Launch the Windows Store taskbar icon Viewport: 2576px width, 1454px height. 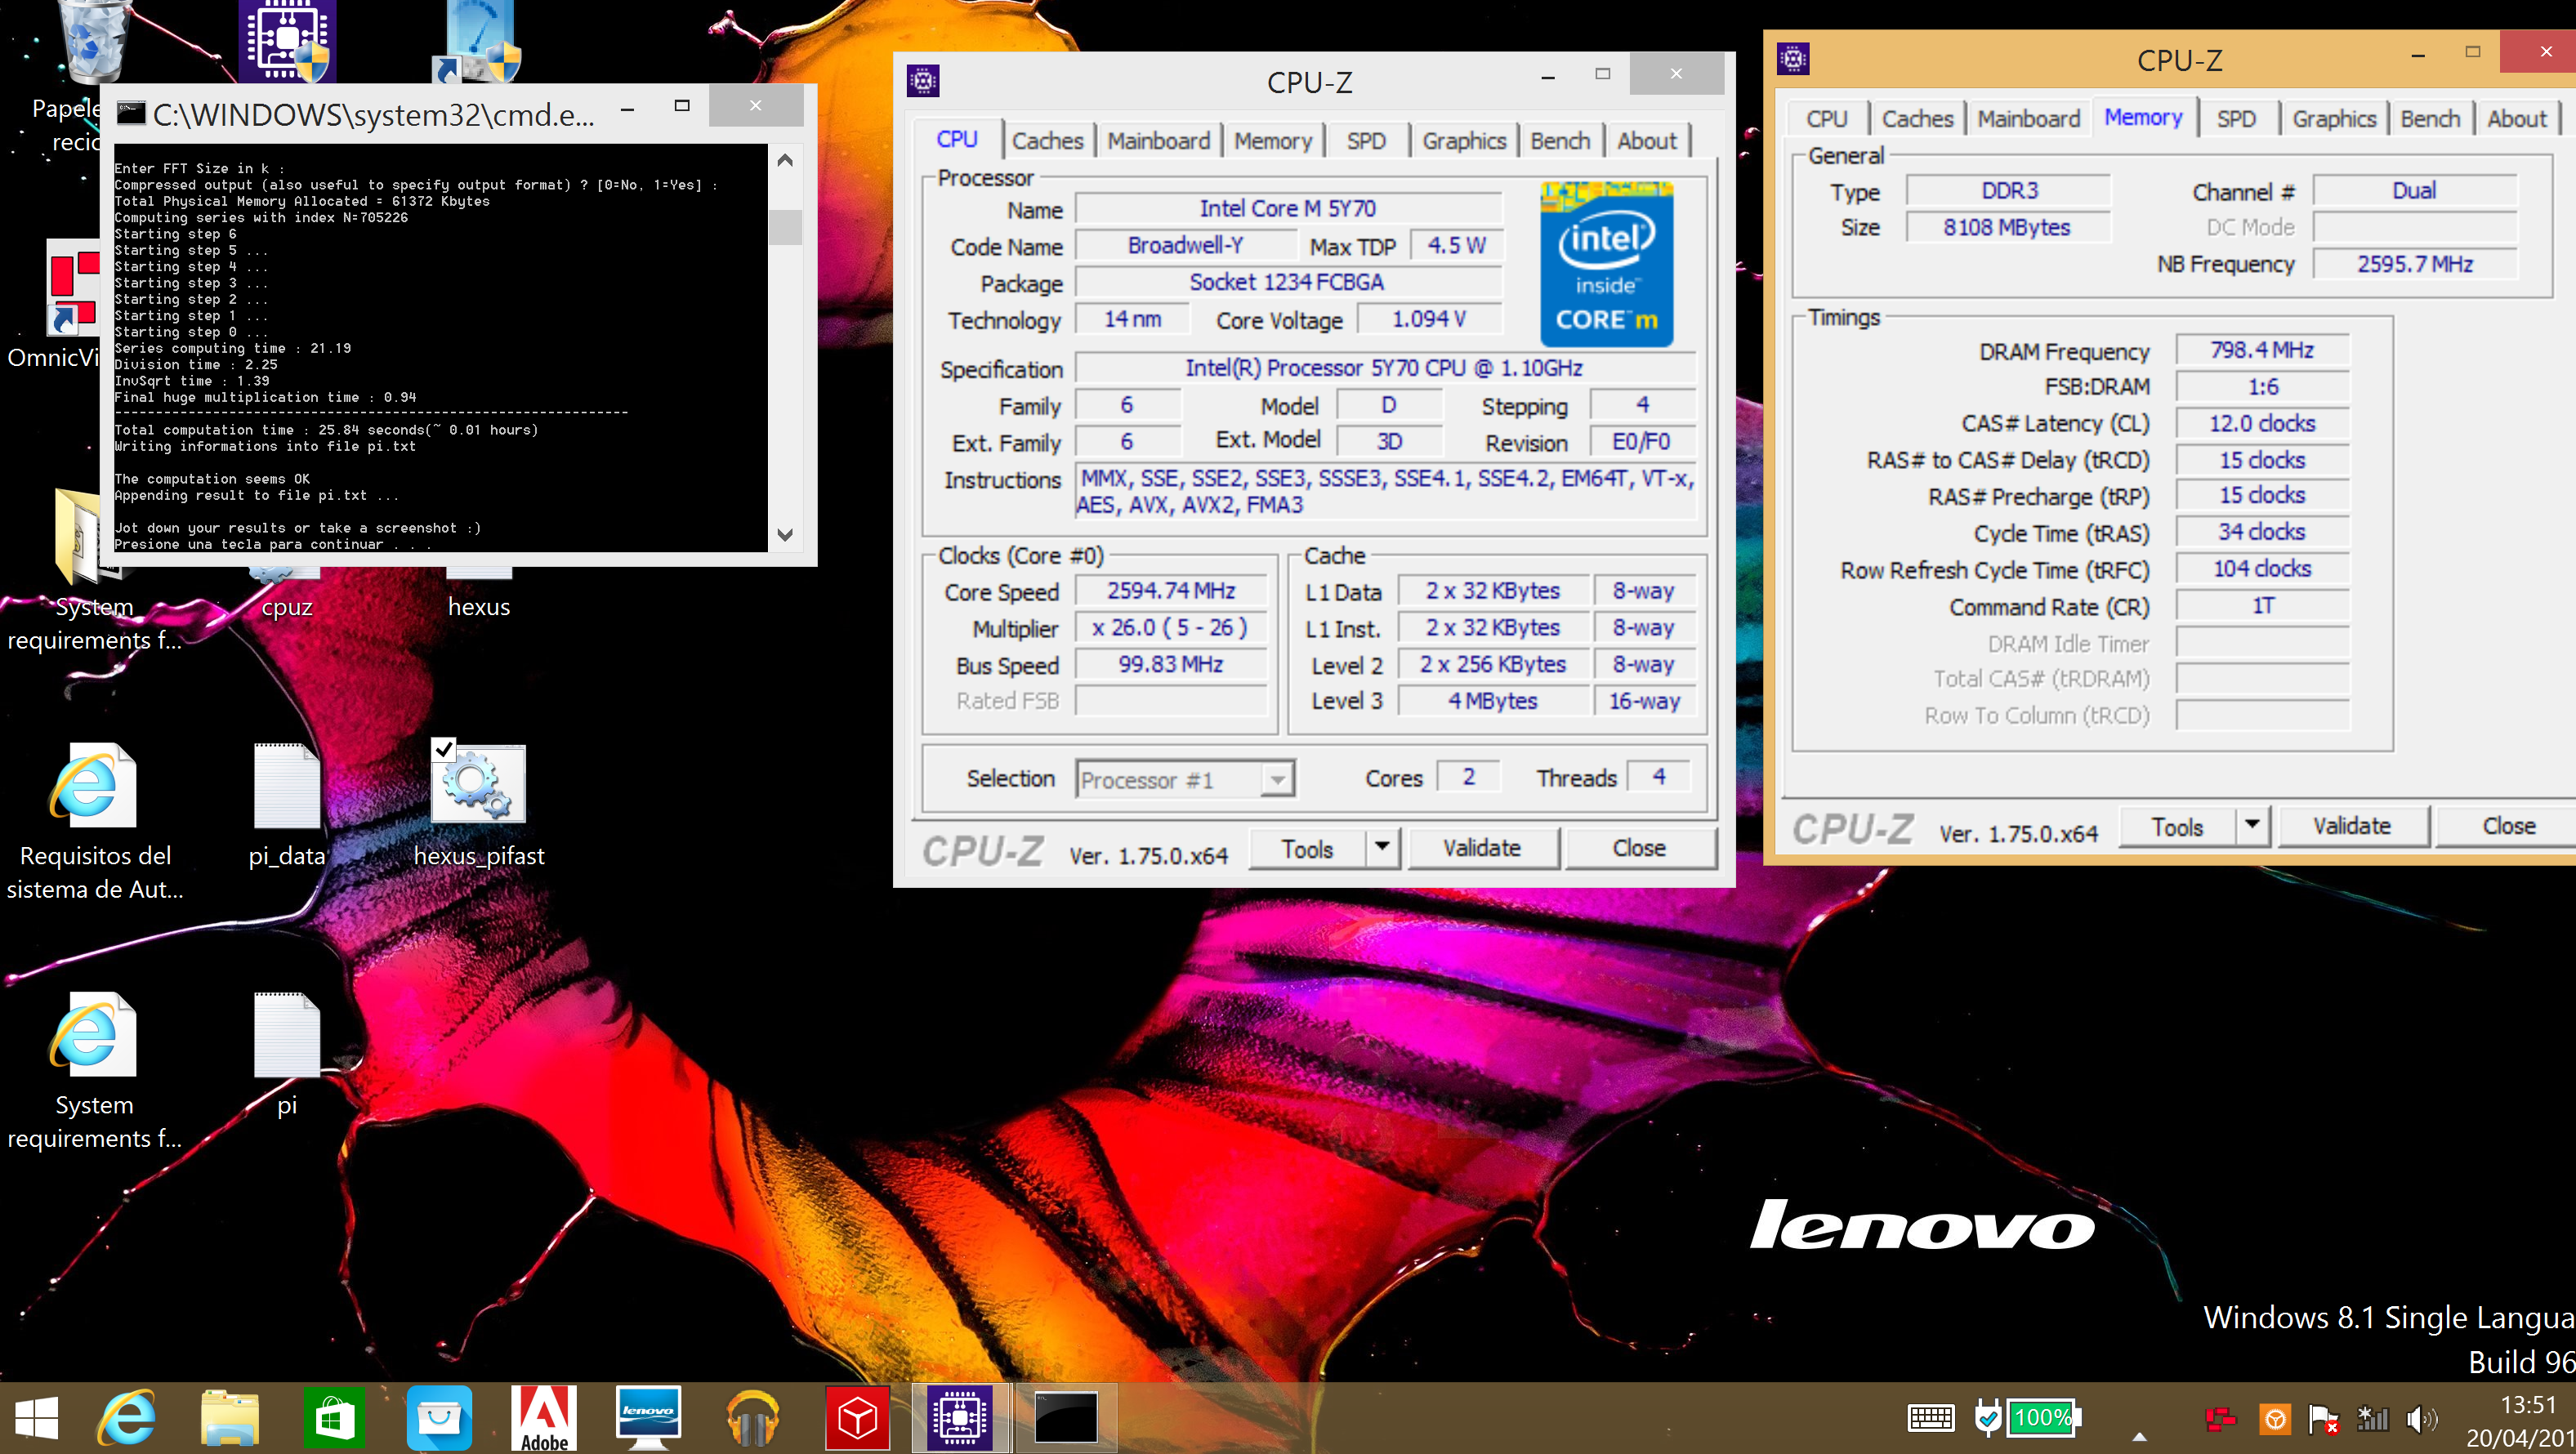tap(334, 1418)
